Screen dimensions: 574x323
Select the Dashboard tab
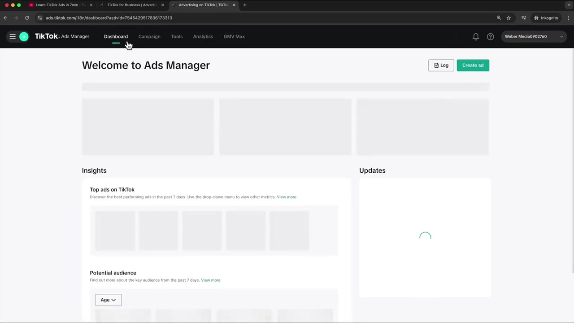[116, 36]
